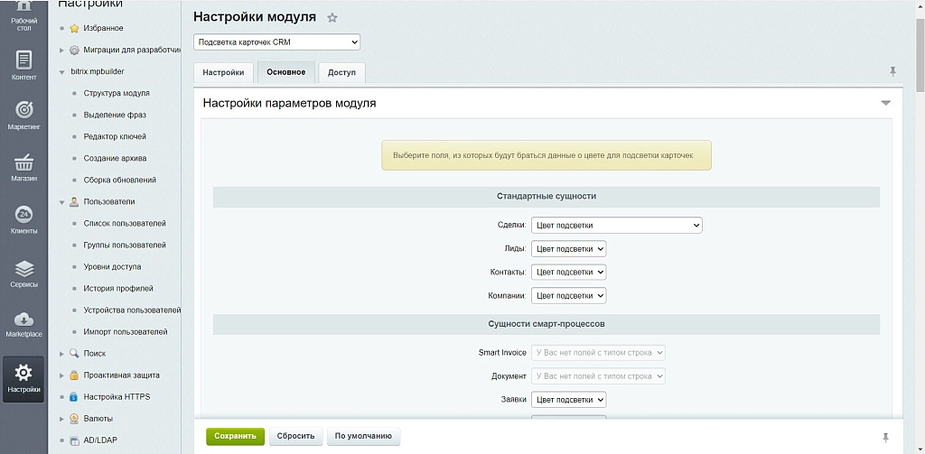This screenshot has height=454, width=925.
Task: Open the Клиенты 24 icon
Action: pyautogui.click(x=23, y=214)
